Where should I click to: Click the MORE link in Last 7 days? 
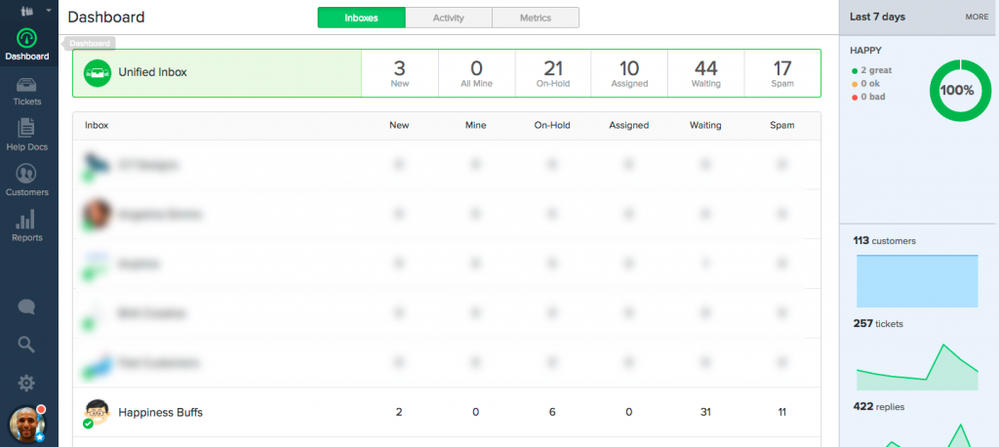point(977,17)
